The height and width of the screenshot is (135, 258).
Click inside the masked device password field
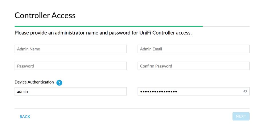[193, 91]
